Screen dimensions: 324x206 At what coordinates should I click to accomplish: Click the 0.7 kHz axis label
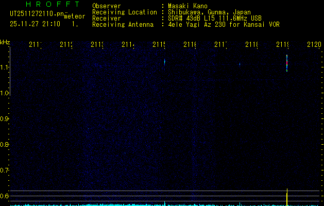point(5,170)
